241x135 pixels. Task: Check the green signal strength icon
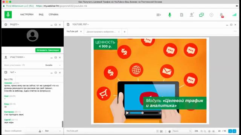coord(234,15)
